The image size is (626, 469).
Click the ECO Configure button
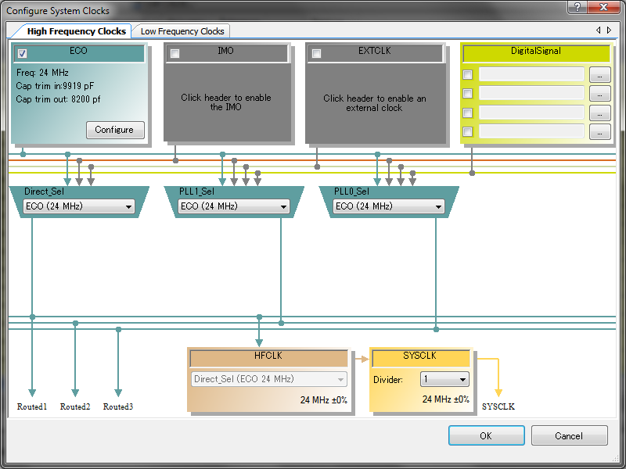[x=115, y=130]
